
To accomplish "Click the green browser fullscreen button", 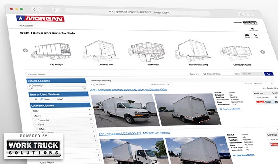I will pyautogui.click(x=21, y=9).
